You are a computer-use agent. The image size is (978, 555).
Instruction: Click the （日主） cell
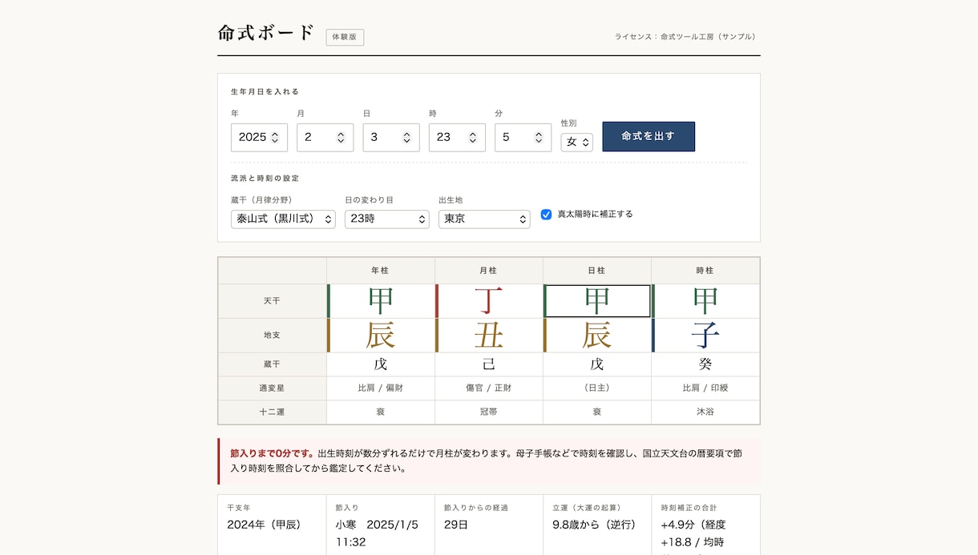[x=597, y=388]
